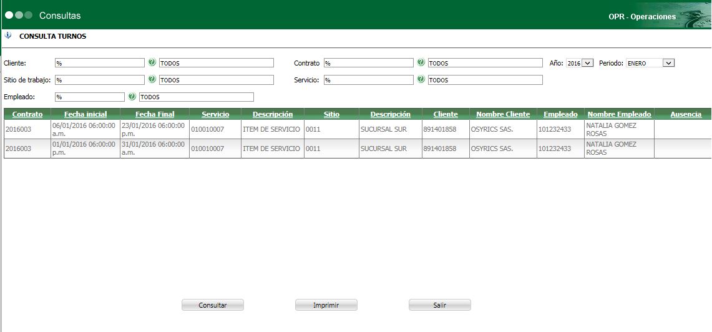Click the Cliente TODOS description field

(x=217, y=62)
